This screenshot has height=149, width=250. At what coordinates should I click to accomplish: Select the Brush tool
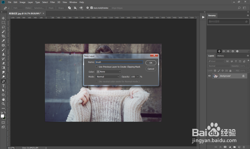click(3, 50)
